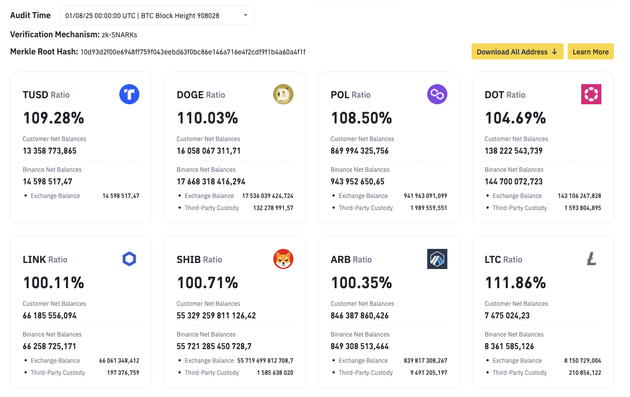Click the POL purple logo icon

click(437, 94)
